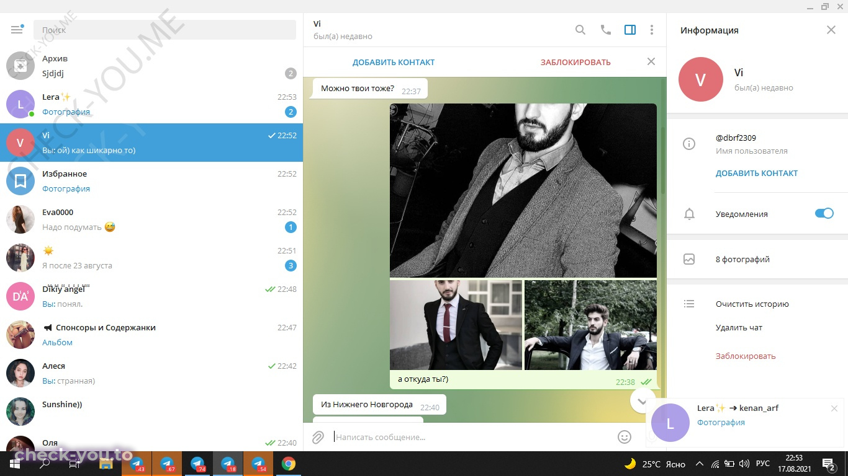
Task: Open Windows taskbar search
Action: pos(45,464)
